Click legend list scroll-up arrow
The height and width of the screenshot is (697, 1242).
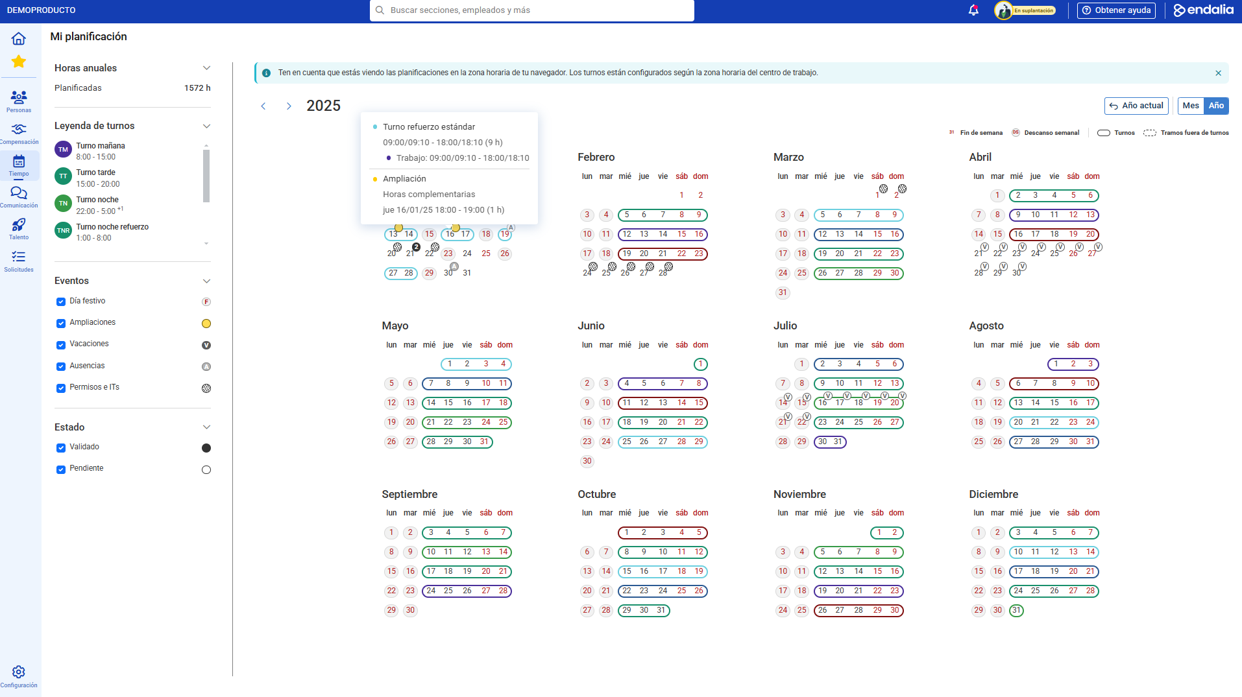click(206, 146)
